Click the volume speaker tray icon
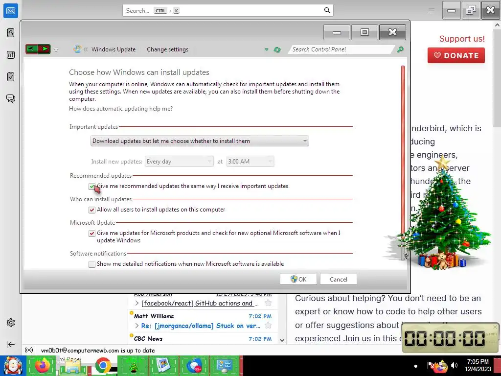Image resolution: width=501 pixels, height=376 pixels. pos(454,365)
